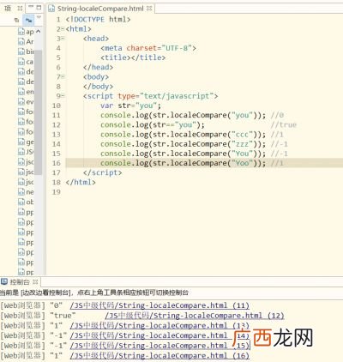Screen dimensions: 343x362
Task: Minimize the project explorer panel
Action: point(31,7)
